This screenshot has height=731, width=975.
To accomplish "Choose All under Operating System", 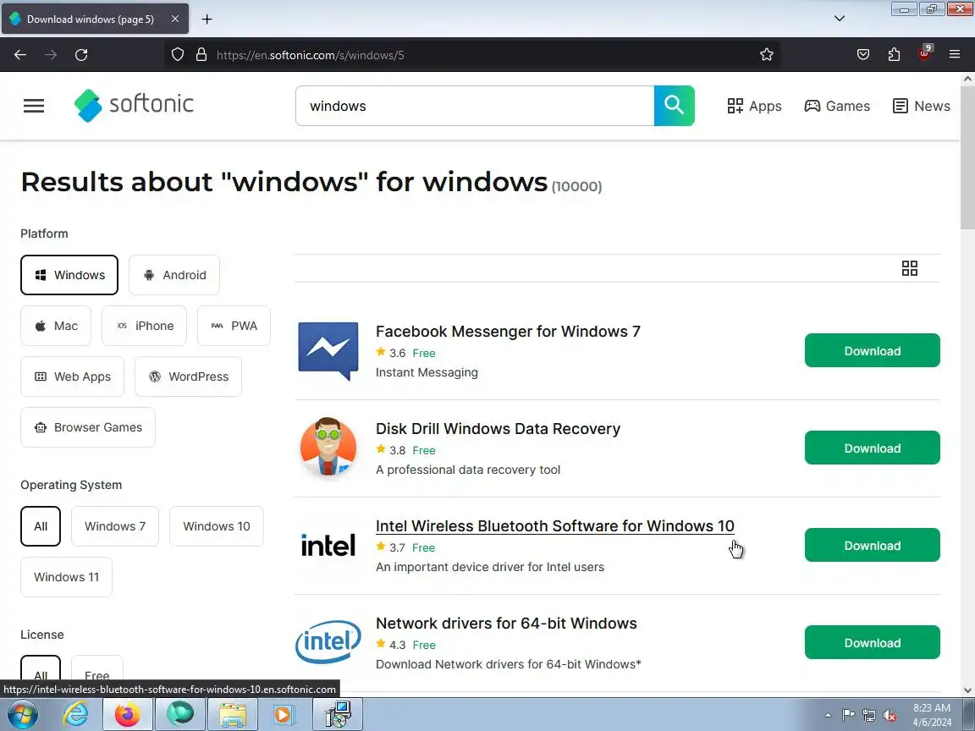I will click(x=41, y=526).
